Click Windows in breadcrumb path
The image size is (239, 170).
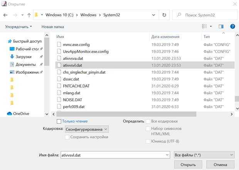tap(88, 15)
